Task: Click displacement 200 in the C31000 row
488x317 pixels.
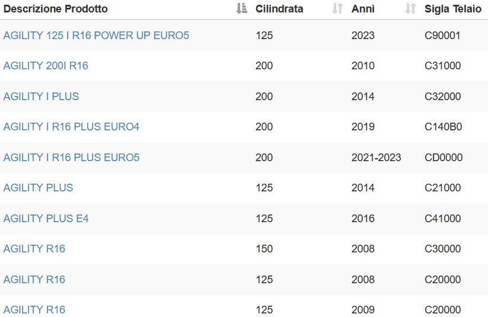Action: click(264, 66)
